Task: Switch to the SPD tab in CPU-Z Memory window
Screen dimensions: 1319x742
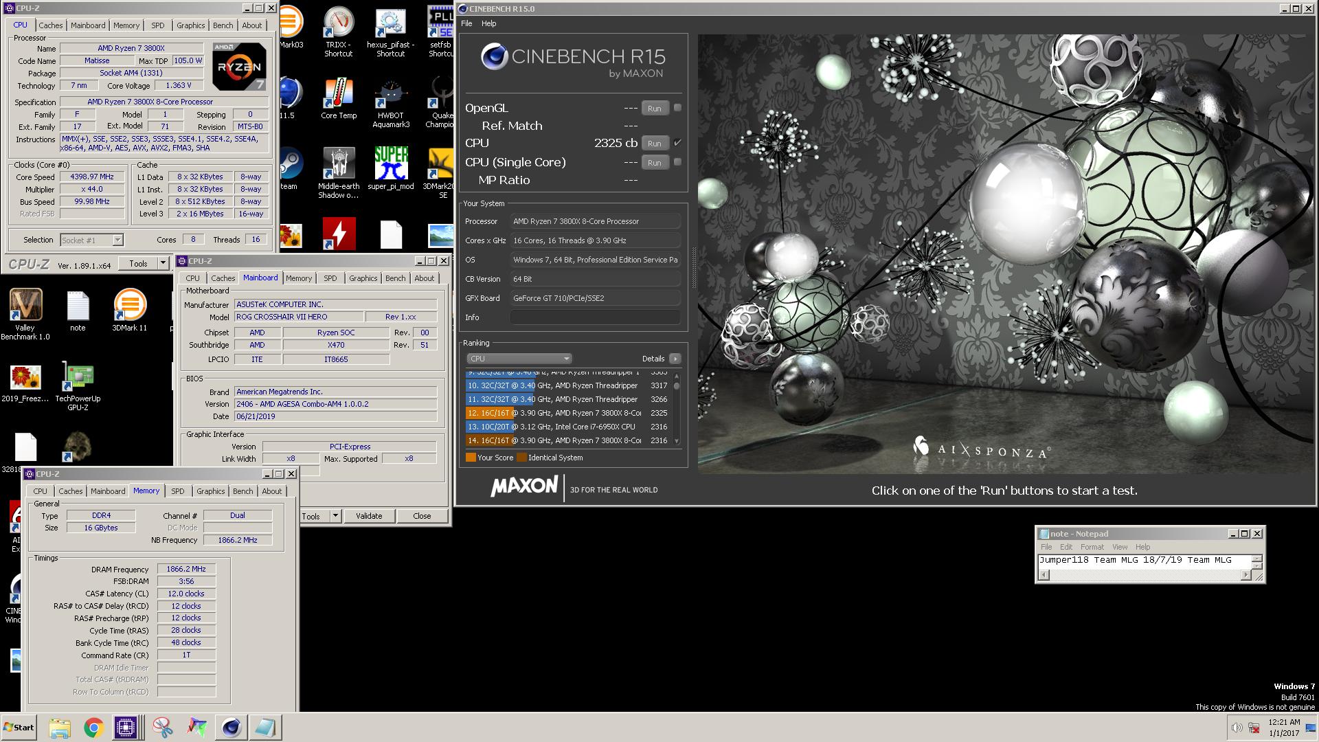Action: point(177,491)
